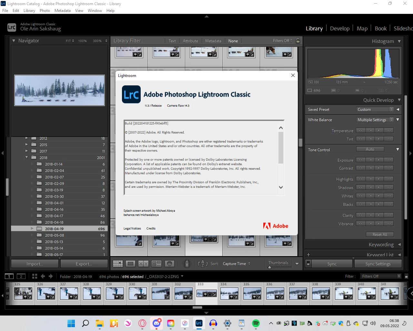The image size is (413, 331).
Task: Open toolbar content dropdown arrow
Action: tap(297, 264)
